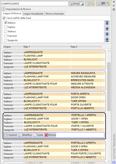
Task: Select the FLASHING LAMP cell
Action: pyautogui.click(x=47, y=56)
